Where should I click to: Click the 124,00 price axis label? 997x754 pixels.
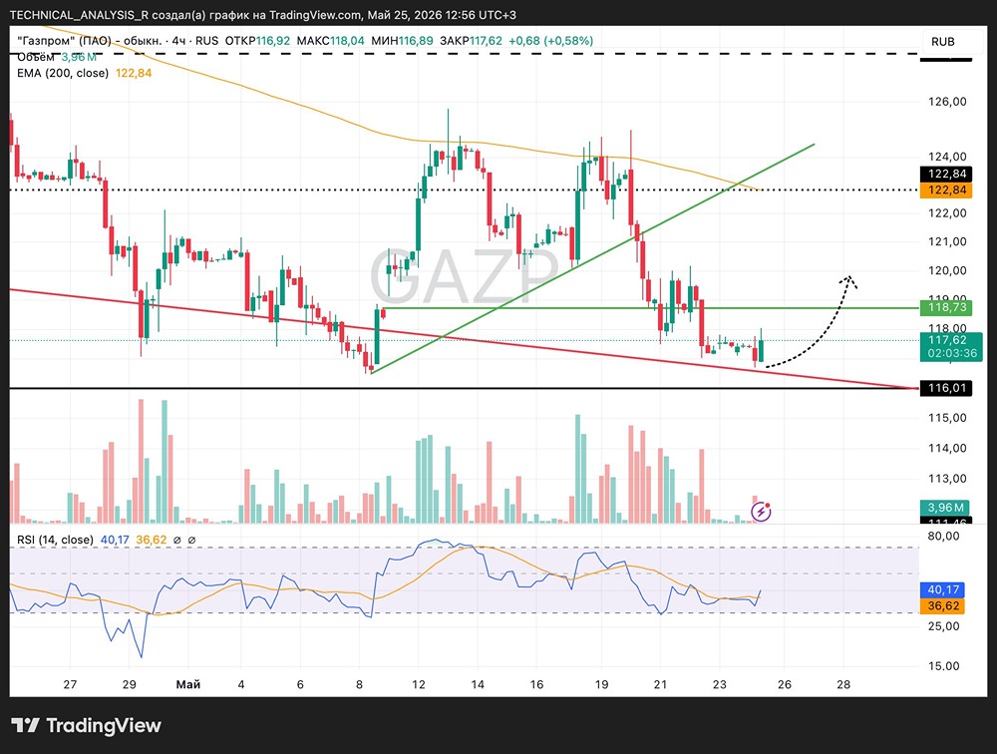(947, 157)
